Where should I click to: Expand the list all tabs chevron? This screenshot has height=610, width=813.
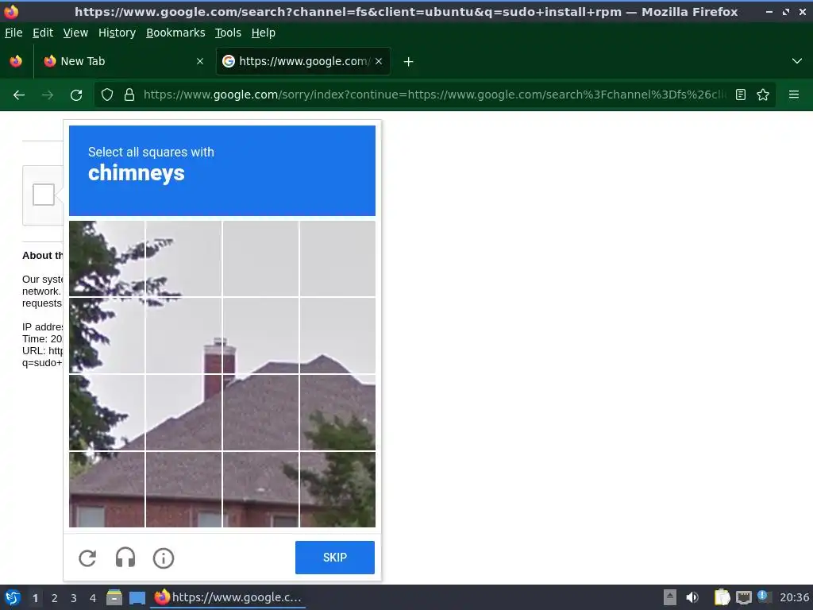click(797, 61)
